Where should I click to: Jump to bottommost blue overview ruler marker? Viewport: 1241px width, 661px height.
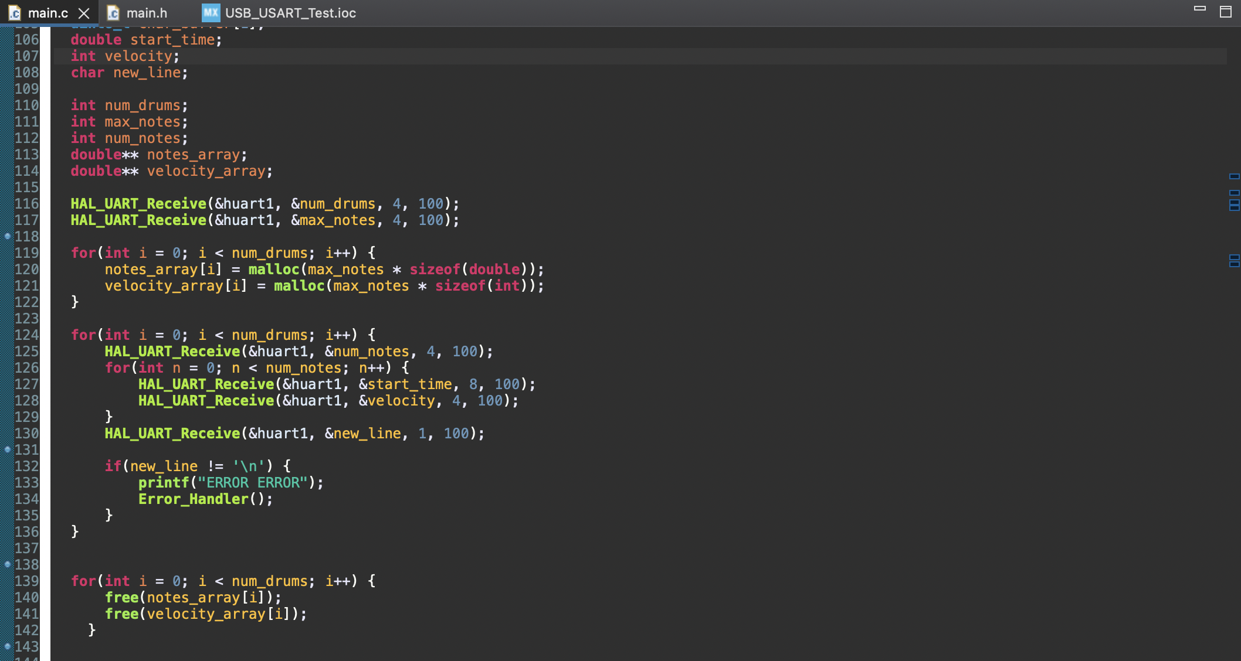coord(1234,264)
